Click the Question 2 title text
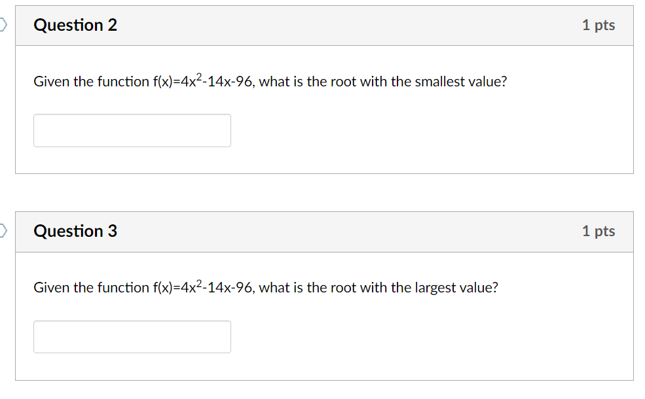This screenshot has width=645, height=399. point(75,25)
